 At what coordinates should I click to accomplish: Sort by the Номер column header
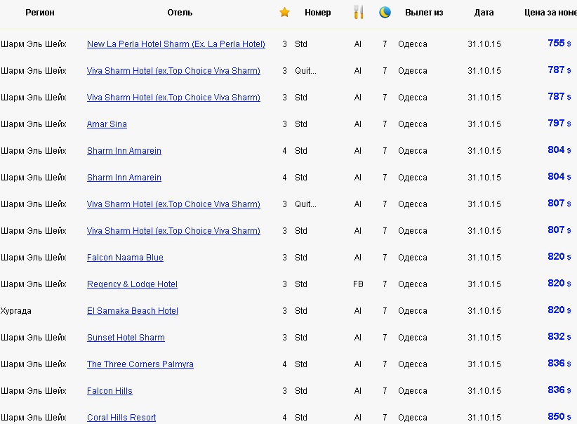coord(317,13)
